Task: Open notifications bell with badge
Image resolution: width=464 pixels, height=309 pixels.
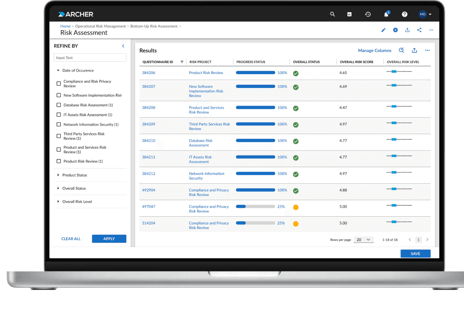Action: tap(387, 14)
